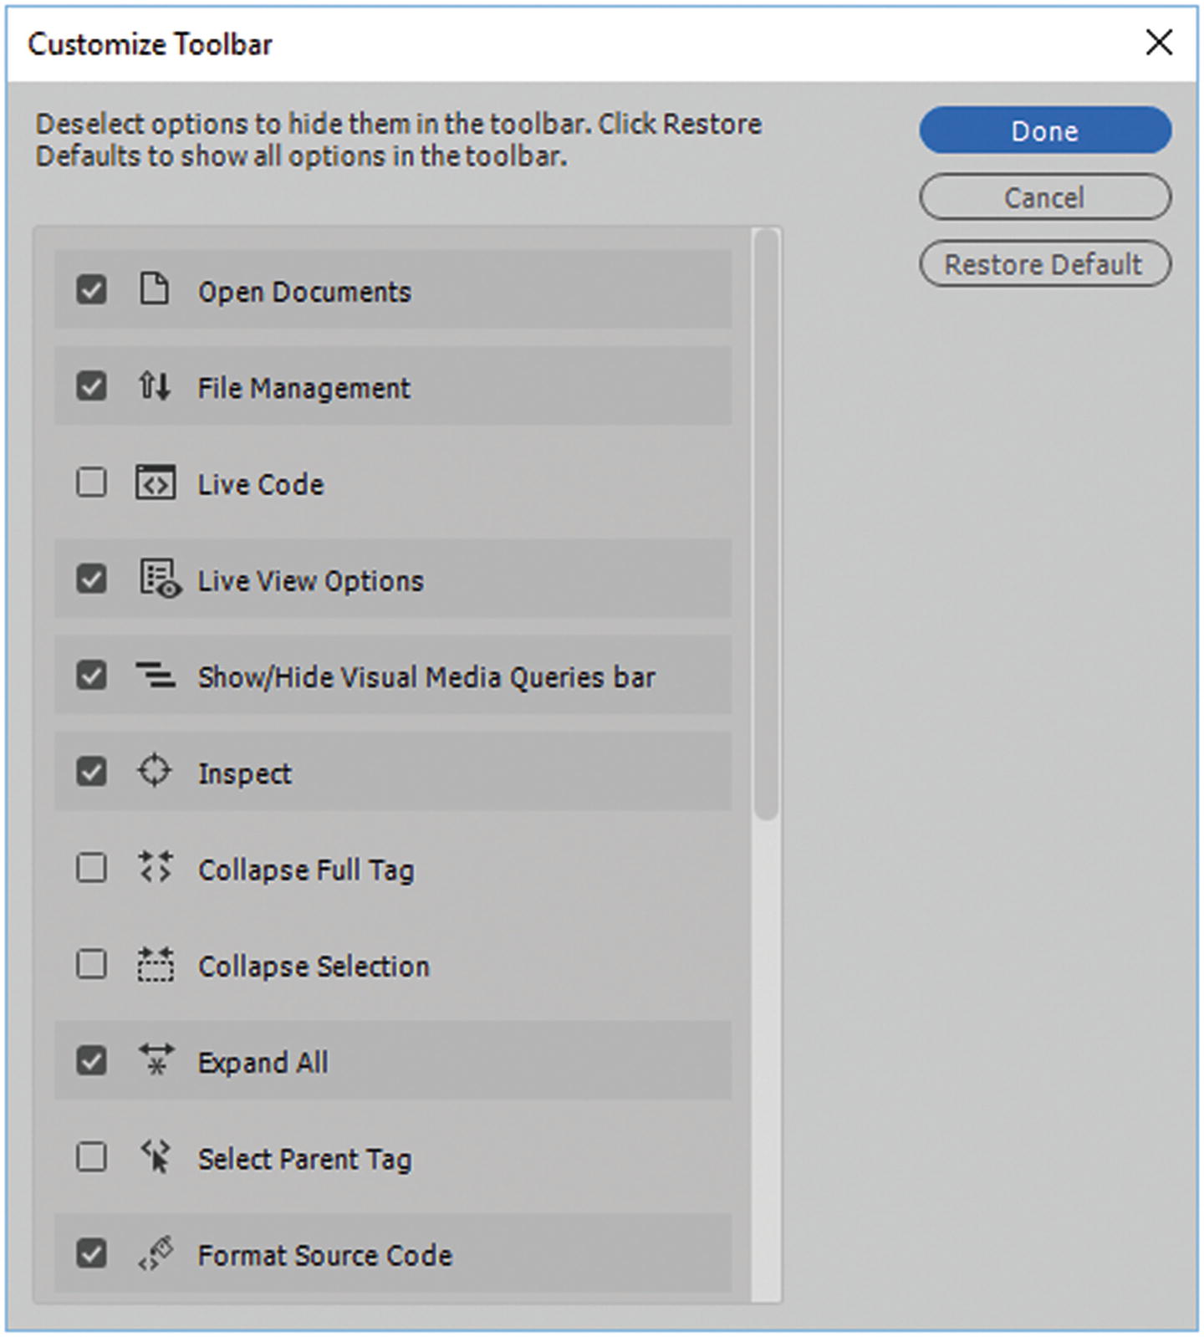
Task: Click the Collapse Selection icon
Action: coord(156,964)
